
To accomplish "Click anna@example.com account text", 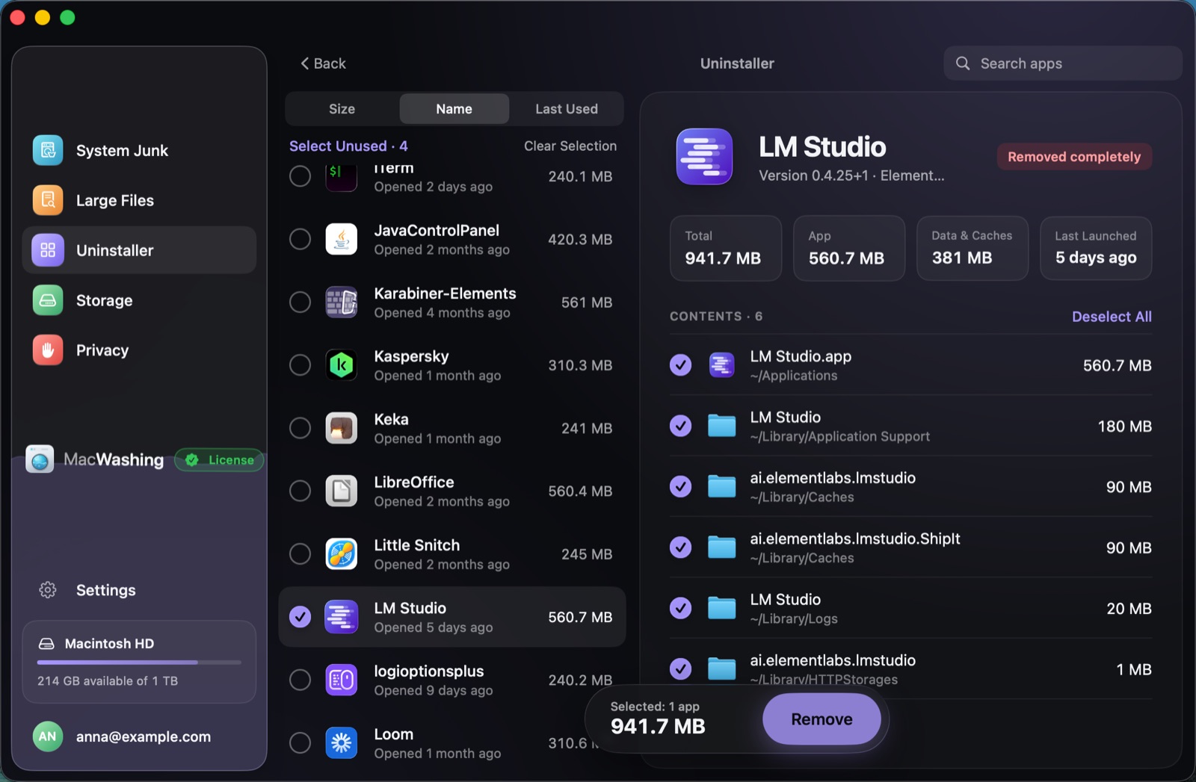I will click(x=144, y=736).
